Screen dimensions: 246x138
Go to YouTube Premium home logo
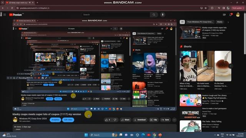coord(15,15)
